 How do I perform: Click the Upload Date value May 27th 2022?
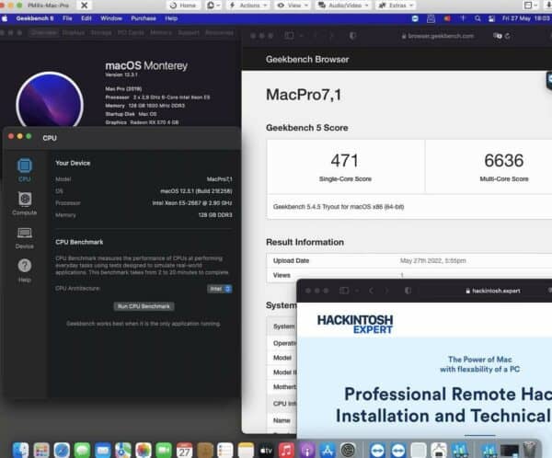pyautogui.click(x=432, y=261)
